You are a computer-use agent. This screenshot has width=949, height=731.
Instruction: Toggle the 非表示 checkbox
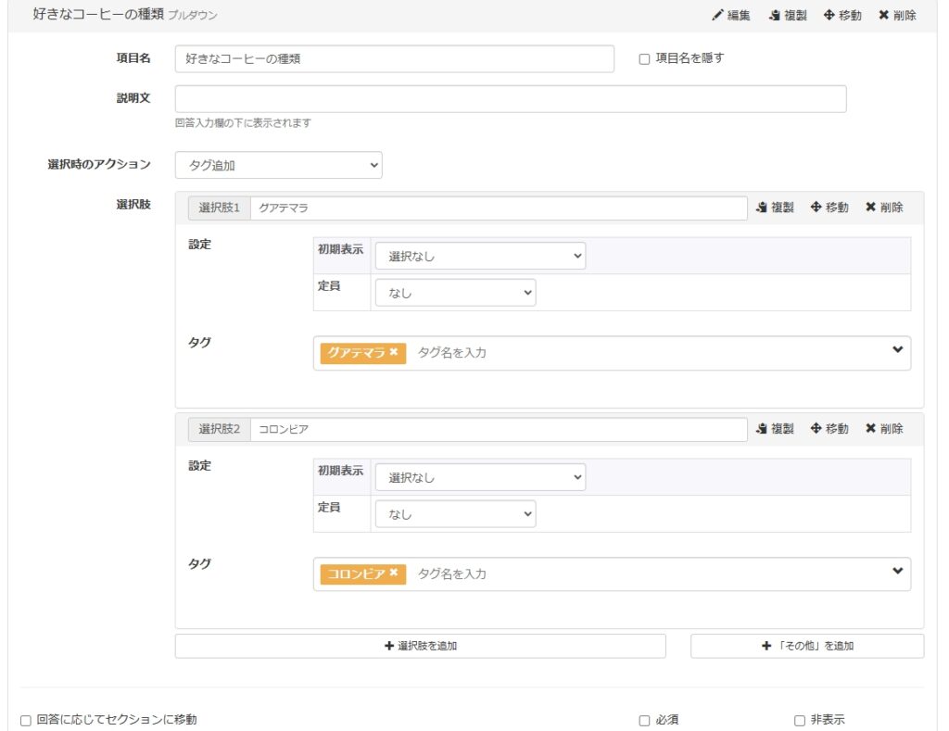[x=800, y=721]
